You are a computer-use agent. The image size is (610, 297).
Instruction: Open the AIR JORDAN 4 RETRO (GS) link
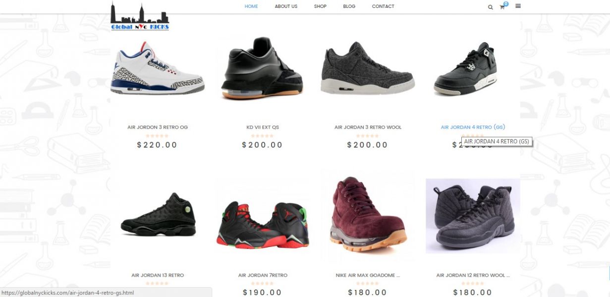pyautogui.click(x=473, y=127)
